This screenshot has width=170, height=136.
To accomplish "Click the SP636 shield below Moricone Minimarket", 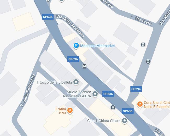I will (x=73, y=59).
